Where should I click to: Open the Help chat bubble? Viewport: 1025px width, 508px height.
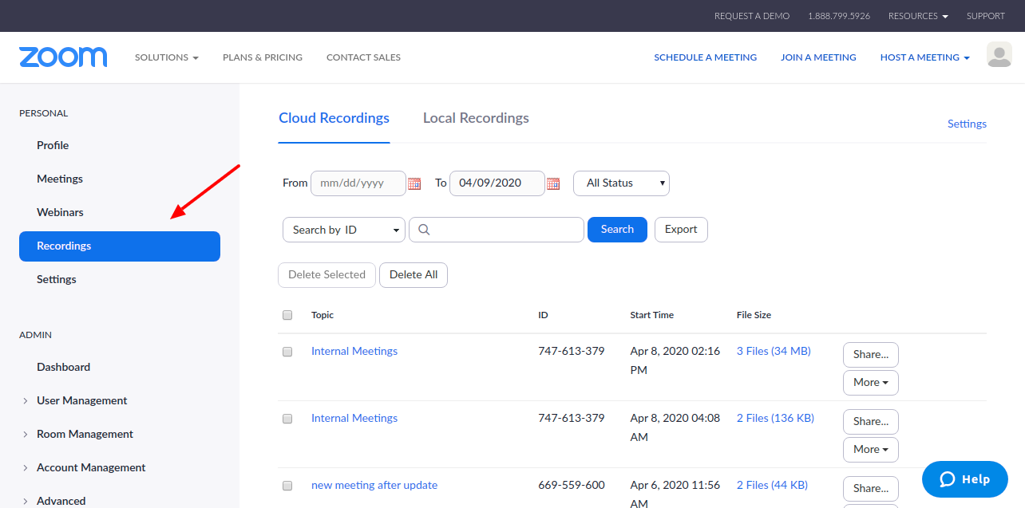[x=965, y=479]
